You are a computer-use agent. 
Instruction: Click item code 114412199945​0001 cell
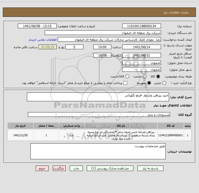(x=171, y=135)
